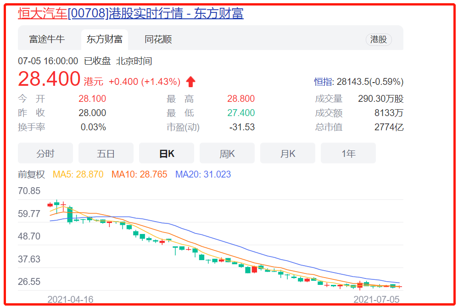
Task: Click the 今开 value 28.100
Action: (x=92, y=99)
